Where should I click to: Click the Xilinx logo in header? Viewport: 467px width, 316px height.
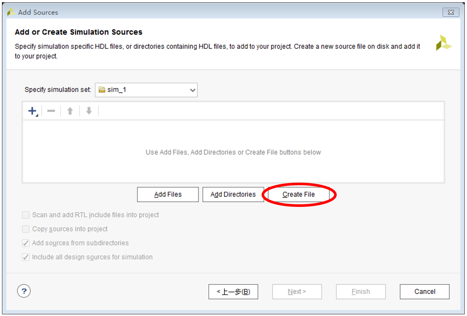pyautogui.click(x=443, y=43)
